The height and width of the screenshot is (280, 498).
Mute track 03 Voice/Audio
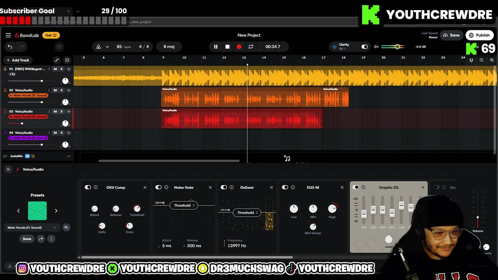55,112
